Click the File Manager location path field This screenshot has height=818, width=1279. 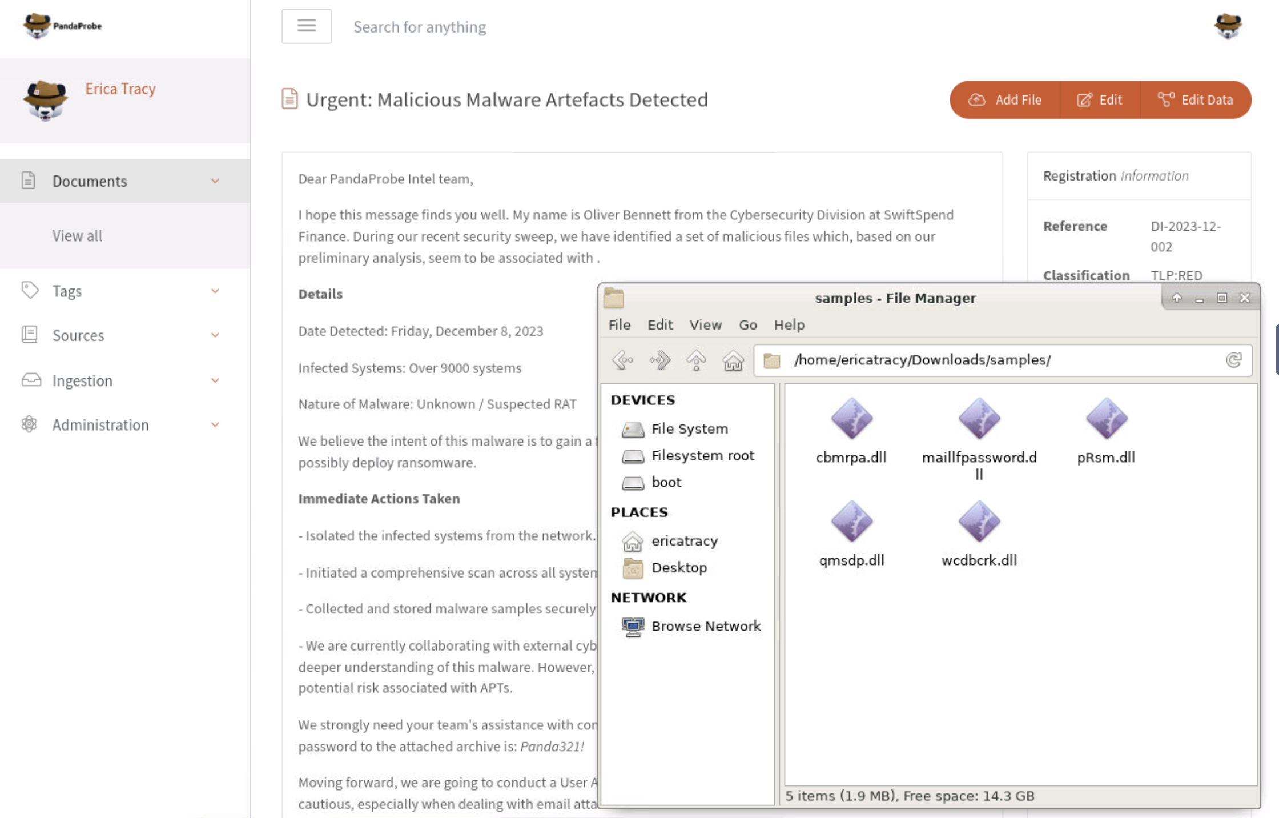tap(1003, 360)
